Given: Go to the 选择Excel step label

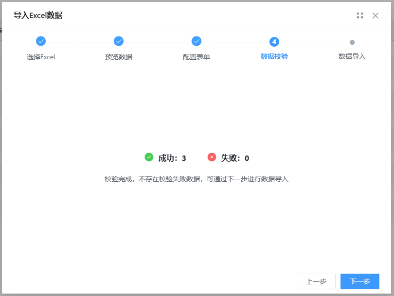Looking at the screenshot, I should pos(41,57).
